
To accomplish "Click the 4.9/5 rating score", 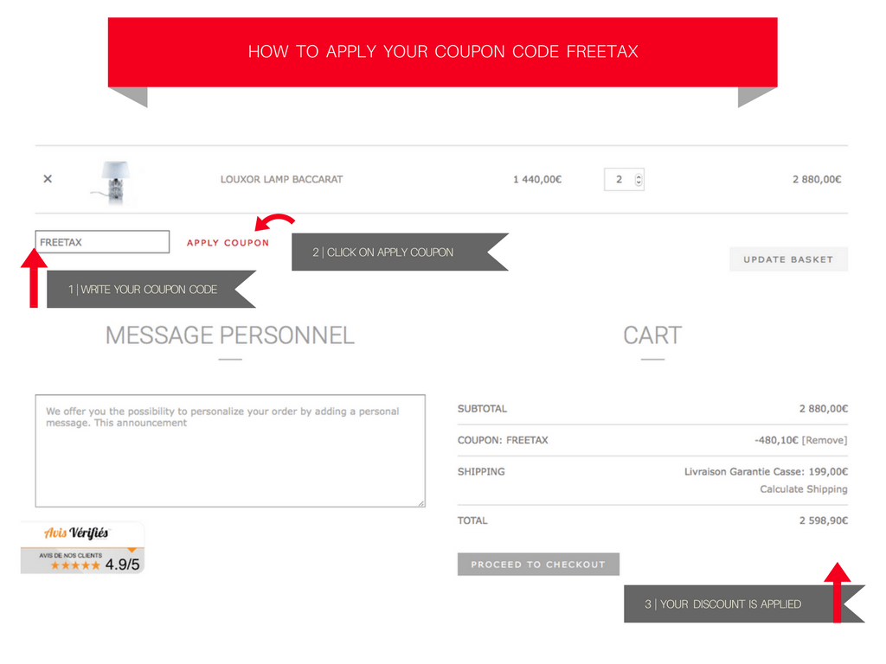I will (x=122, y=564).
